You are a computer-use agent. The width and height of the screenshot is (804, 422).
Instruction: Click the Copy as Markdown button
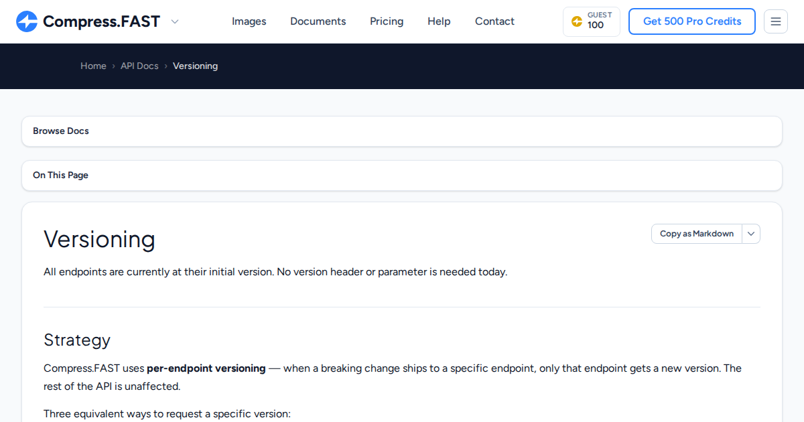697,234
